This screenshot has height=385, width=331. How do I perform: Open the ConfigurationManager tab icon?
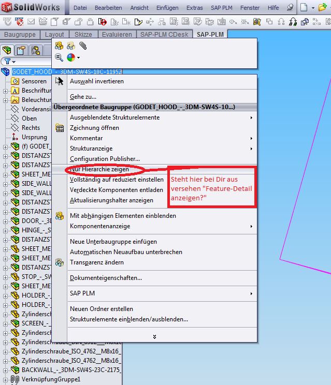[36, 50]
